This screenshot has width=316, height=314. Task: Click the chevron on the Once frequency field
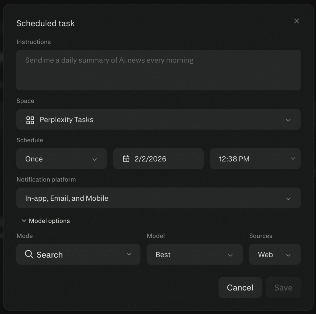(95, 159)
